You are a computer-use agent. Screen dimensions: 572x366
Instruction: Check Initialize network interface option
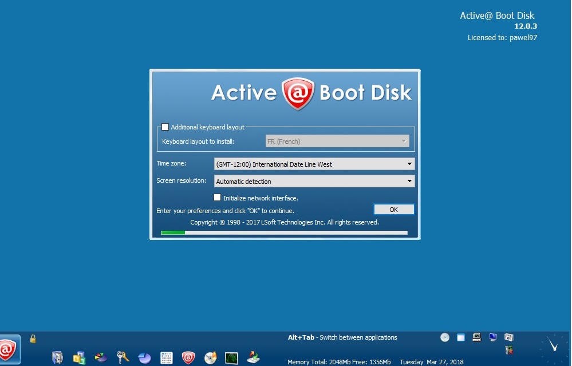point(217,198)
